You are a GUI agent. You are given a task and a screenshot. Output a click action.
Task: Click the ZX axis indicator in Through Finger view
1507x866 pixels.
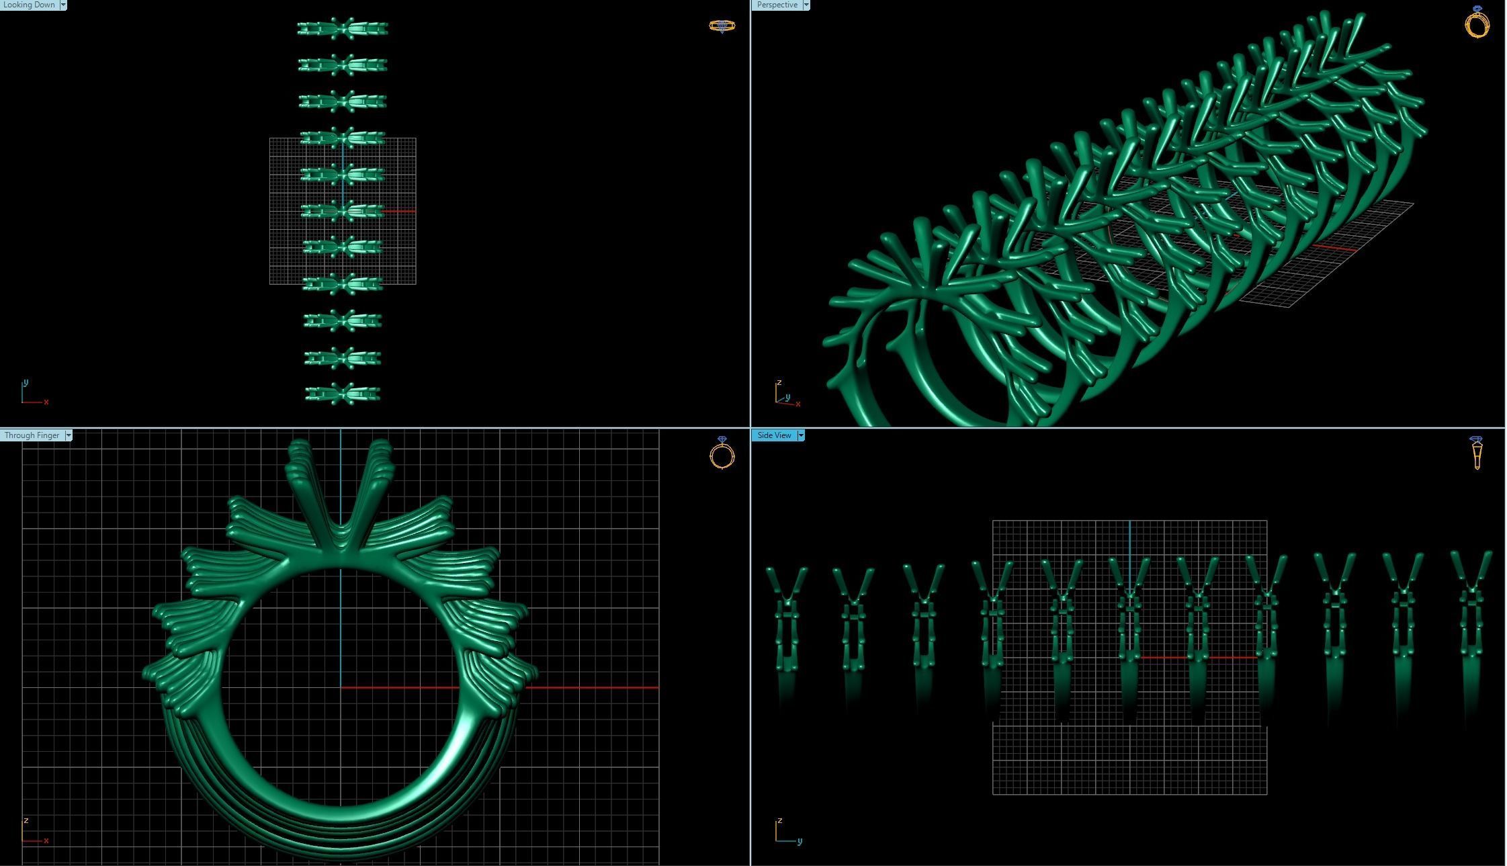(34, 832)
